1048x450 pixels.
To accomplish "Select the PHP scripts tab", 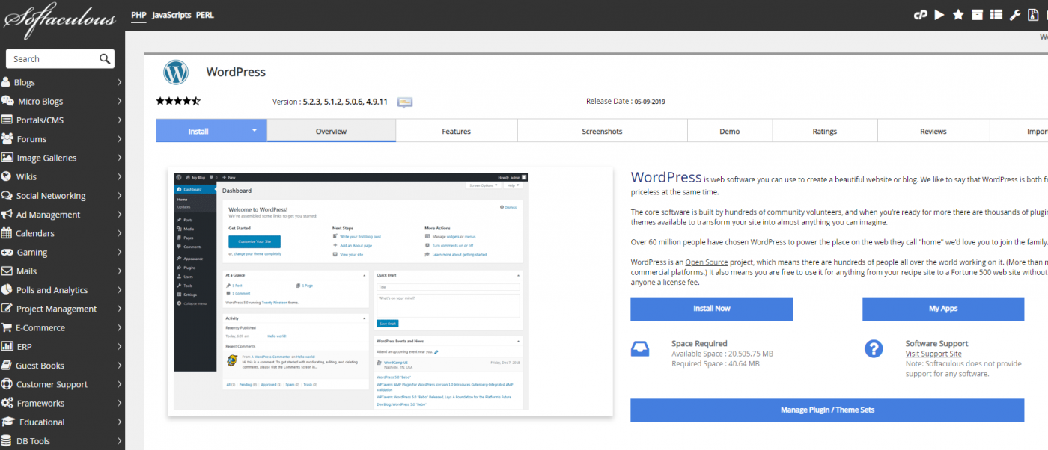I will point(138,15).
